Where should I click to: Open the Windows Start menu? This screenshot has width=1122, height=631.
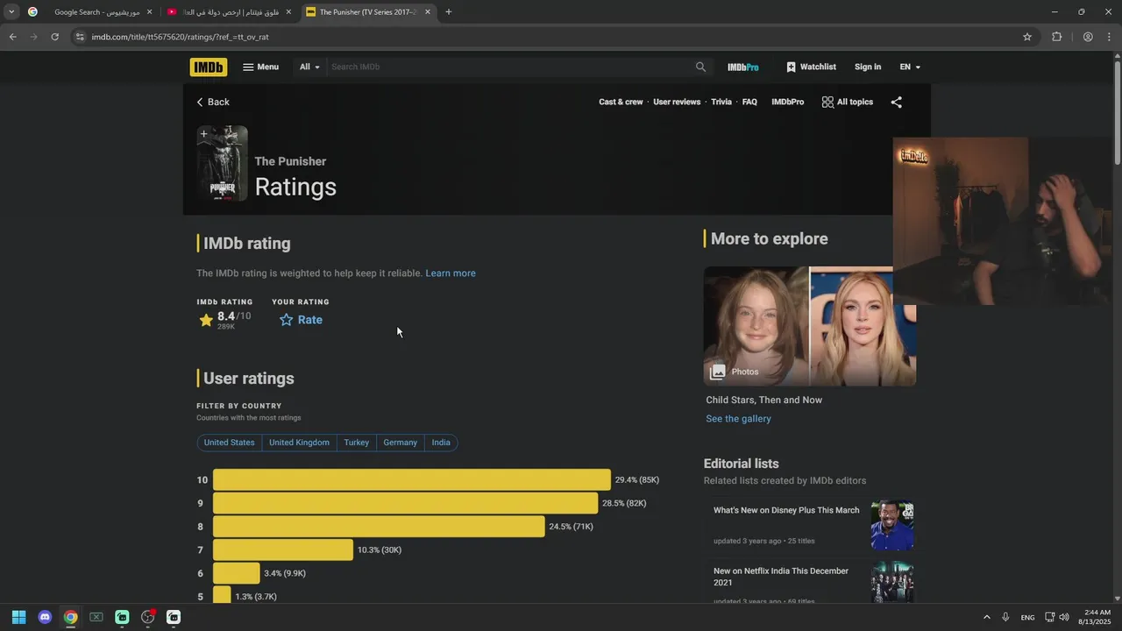click(x=18, y=617)
